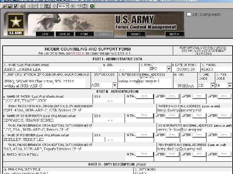233x174 pixels.
Task: Click the Name of Rater field DOOLEY
Action: coord(48,101)
